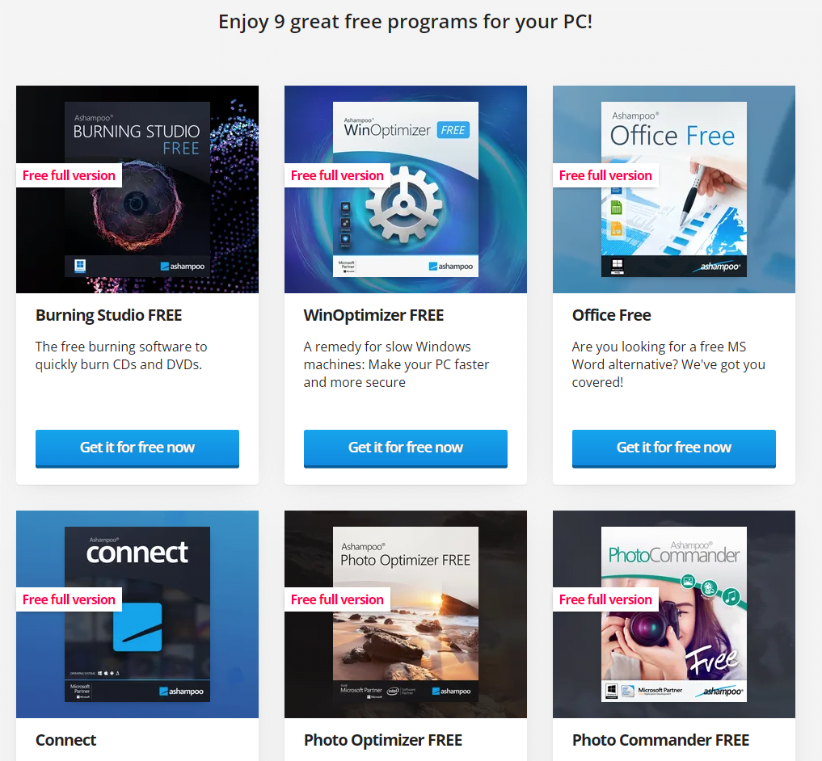822x761 pixels.
Task: Click the Photo Optimizer FREE title
Action: click(383, 740)
